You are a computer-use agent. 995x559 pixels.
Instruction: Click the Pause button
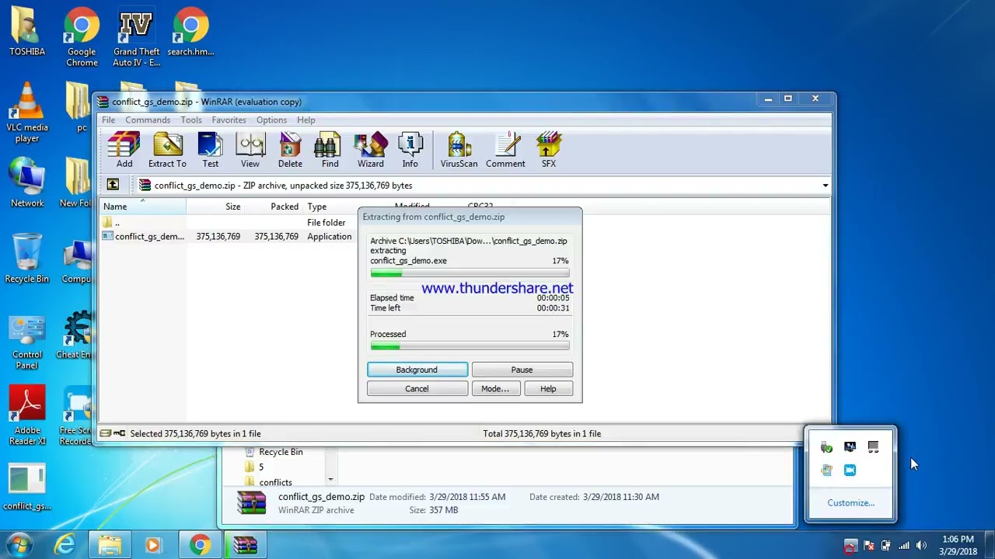(x=522, y=370)
